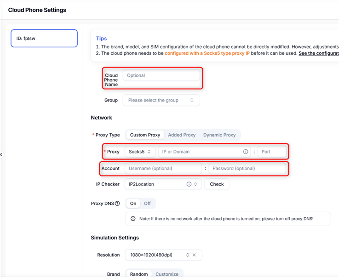Clear the Resolution selection with the X icon
Image resolution: width=339 pixels, height=278 pixels.
(x=195, y=255)
